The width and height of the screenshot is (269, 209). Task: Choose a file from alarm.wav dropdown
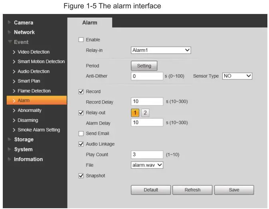pyautogui.click(x=147, y=165)
